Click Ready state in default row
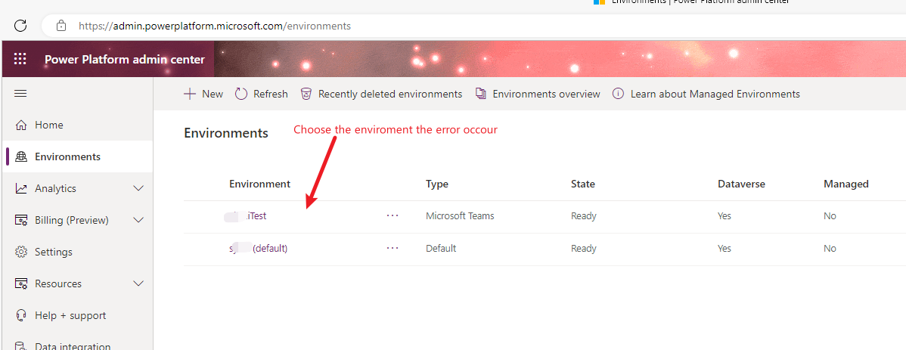Image resolution: width=906 pixels, height=350 pixels. [x=584, y=249]
